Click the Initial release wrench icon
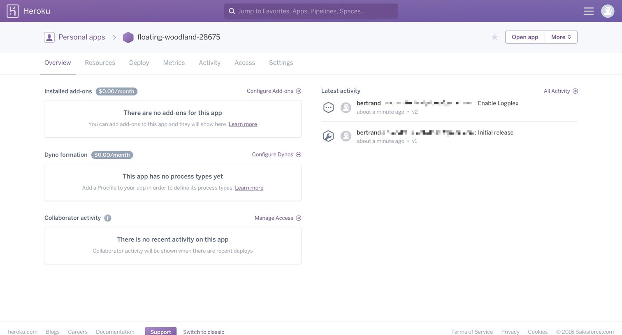The image size is (622, 335). 328,136
